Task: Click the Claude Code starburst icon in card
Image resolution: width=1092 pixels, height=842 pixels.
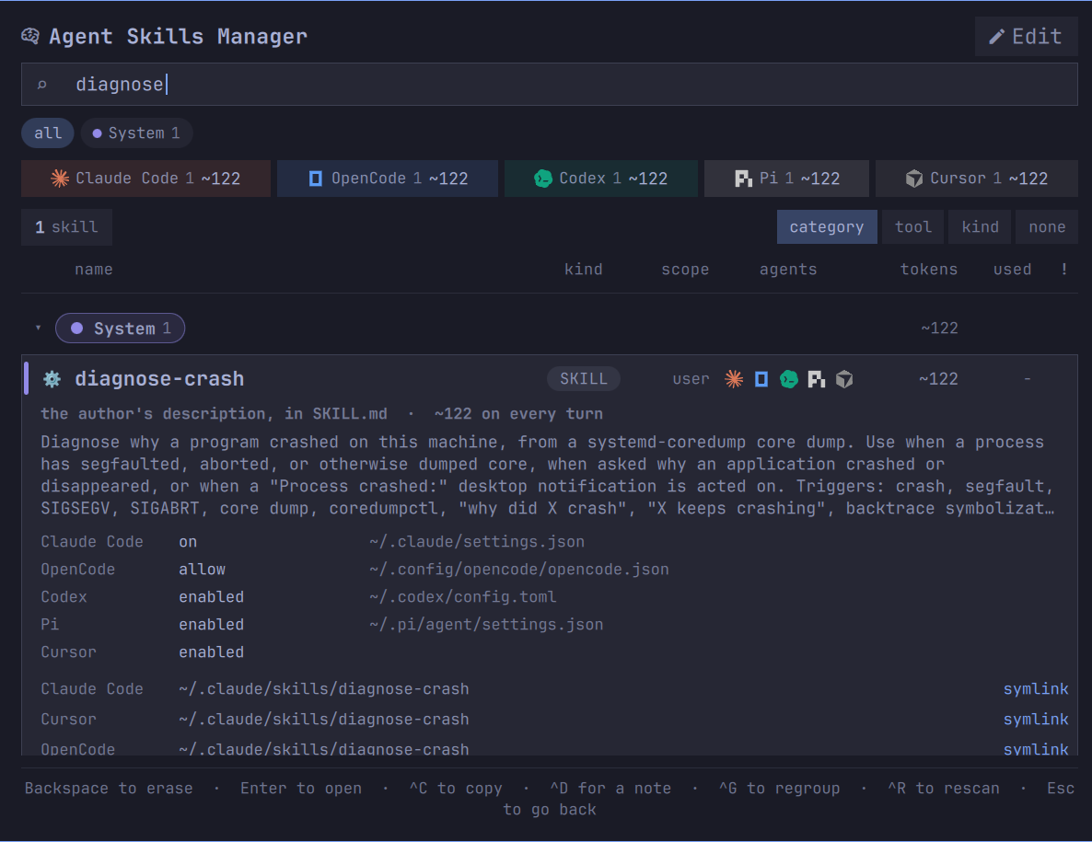Action: pos(60,179)
